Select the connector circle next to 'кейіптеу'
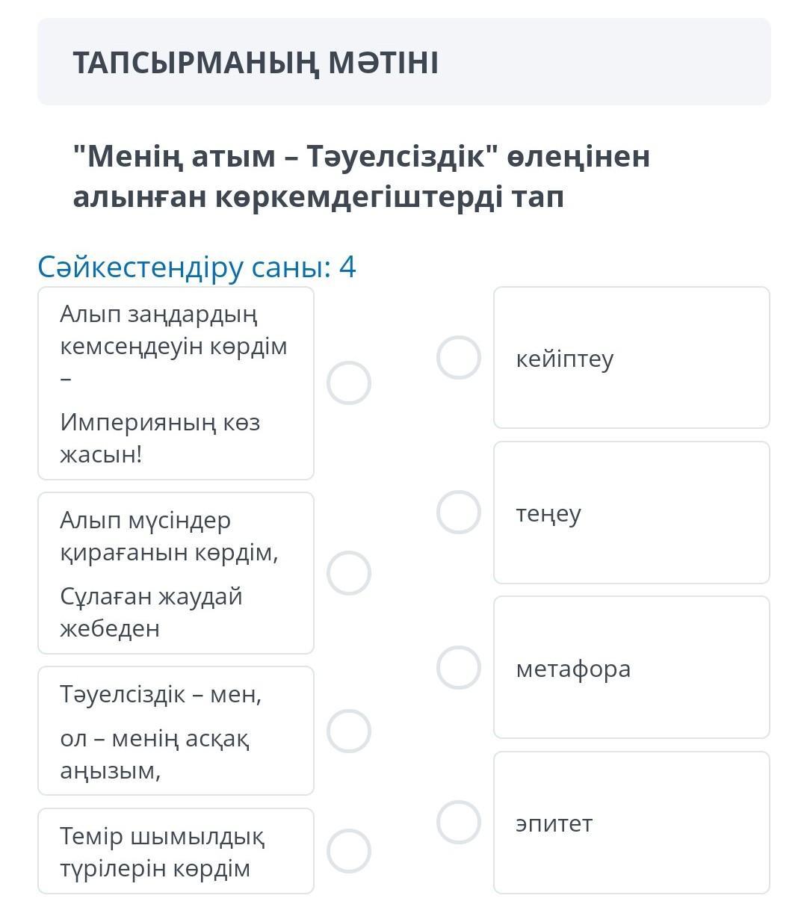 click(x=459, y=358)
